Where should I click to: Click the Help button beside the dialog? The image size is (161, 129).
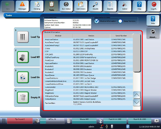click(x=153, y=20)
